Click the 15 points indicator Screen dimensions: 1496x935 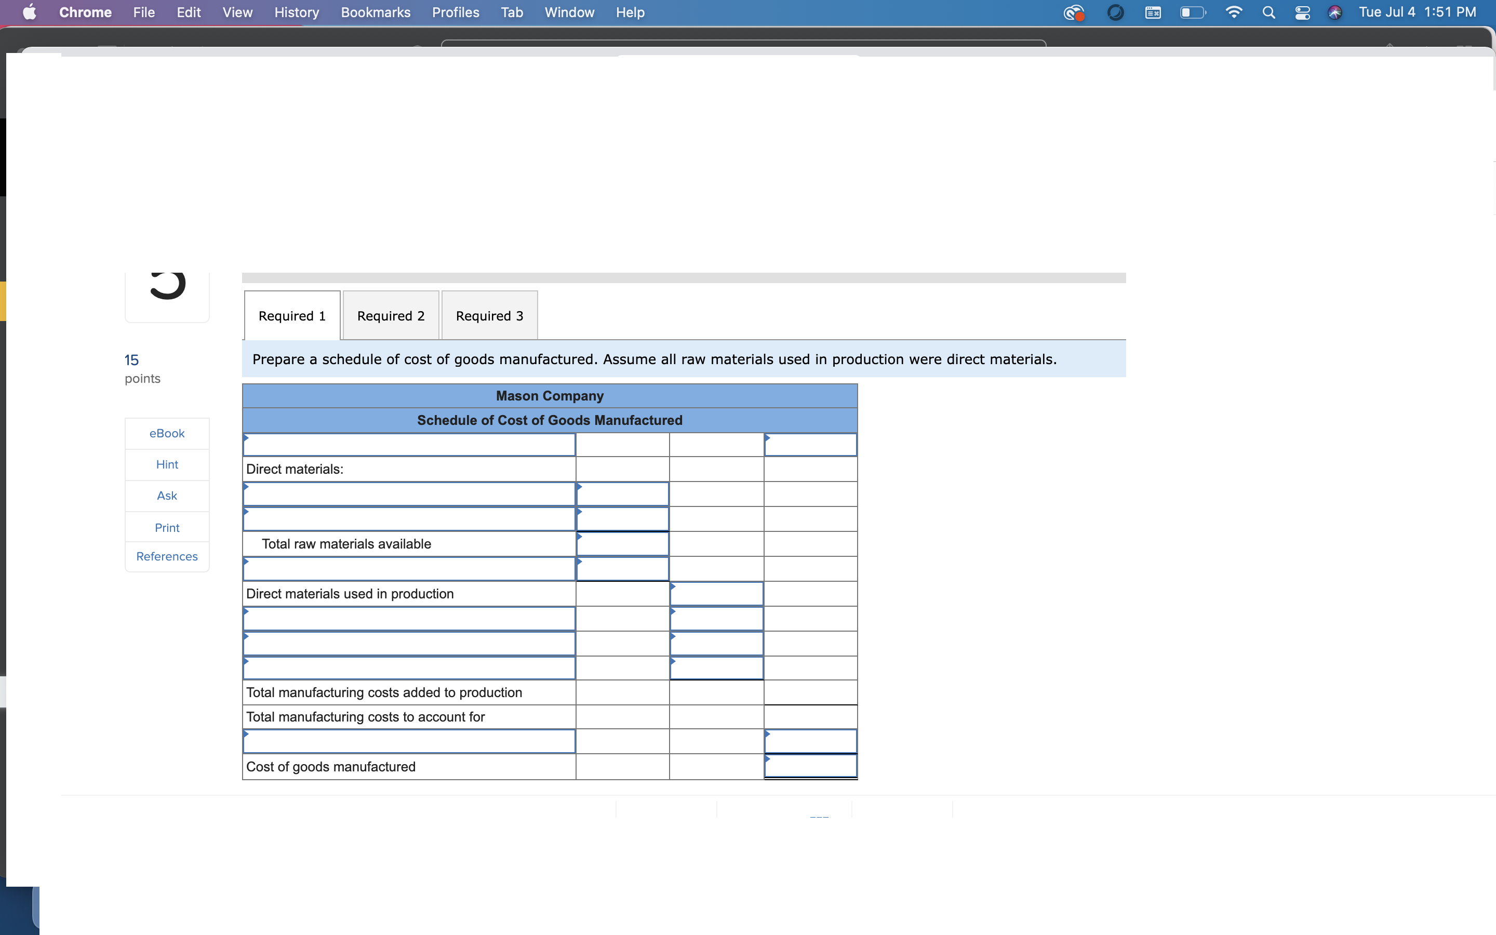click(x=142, y=369)
